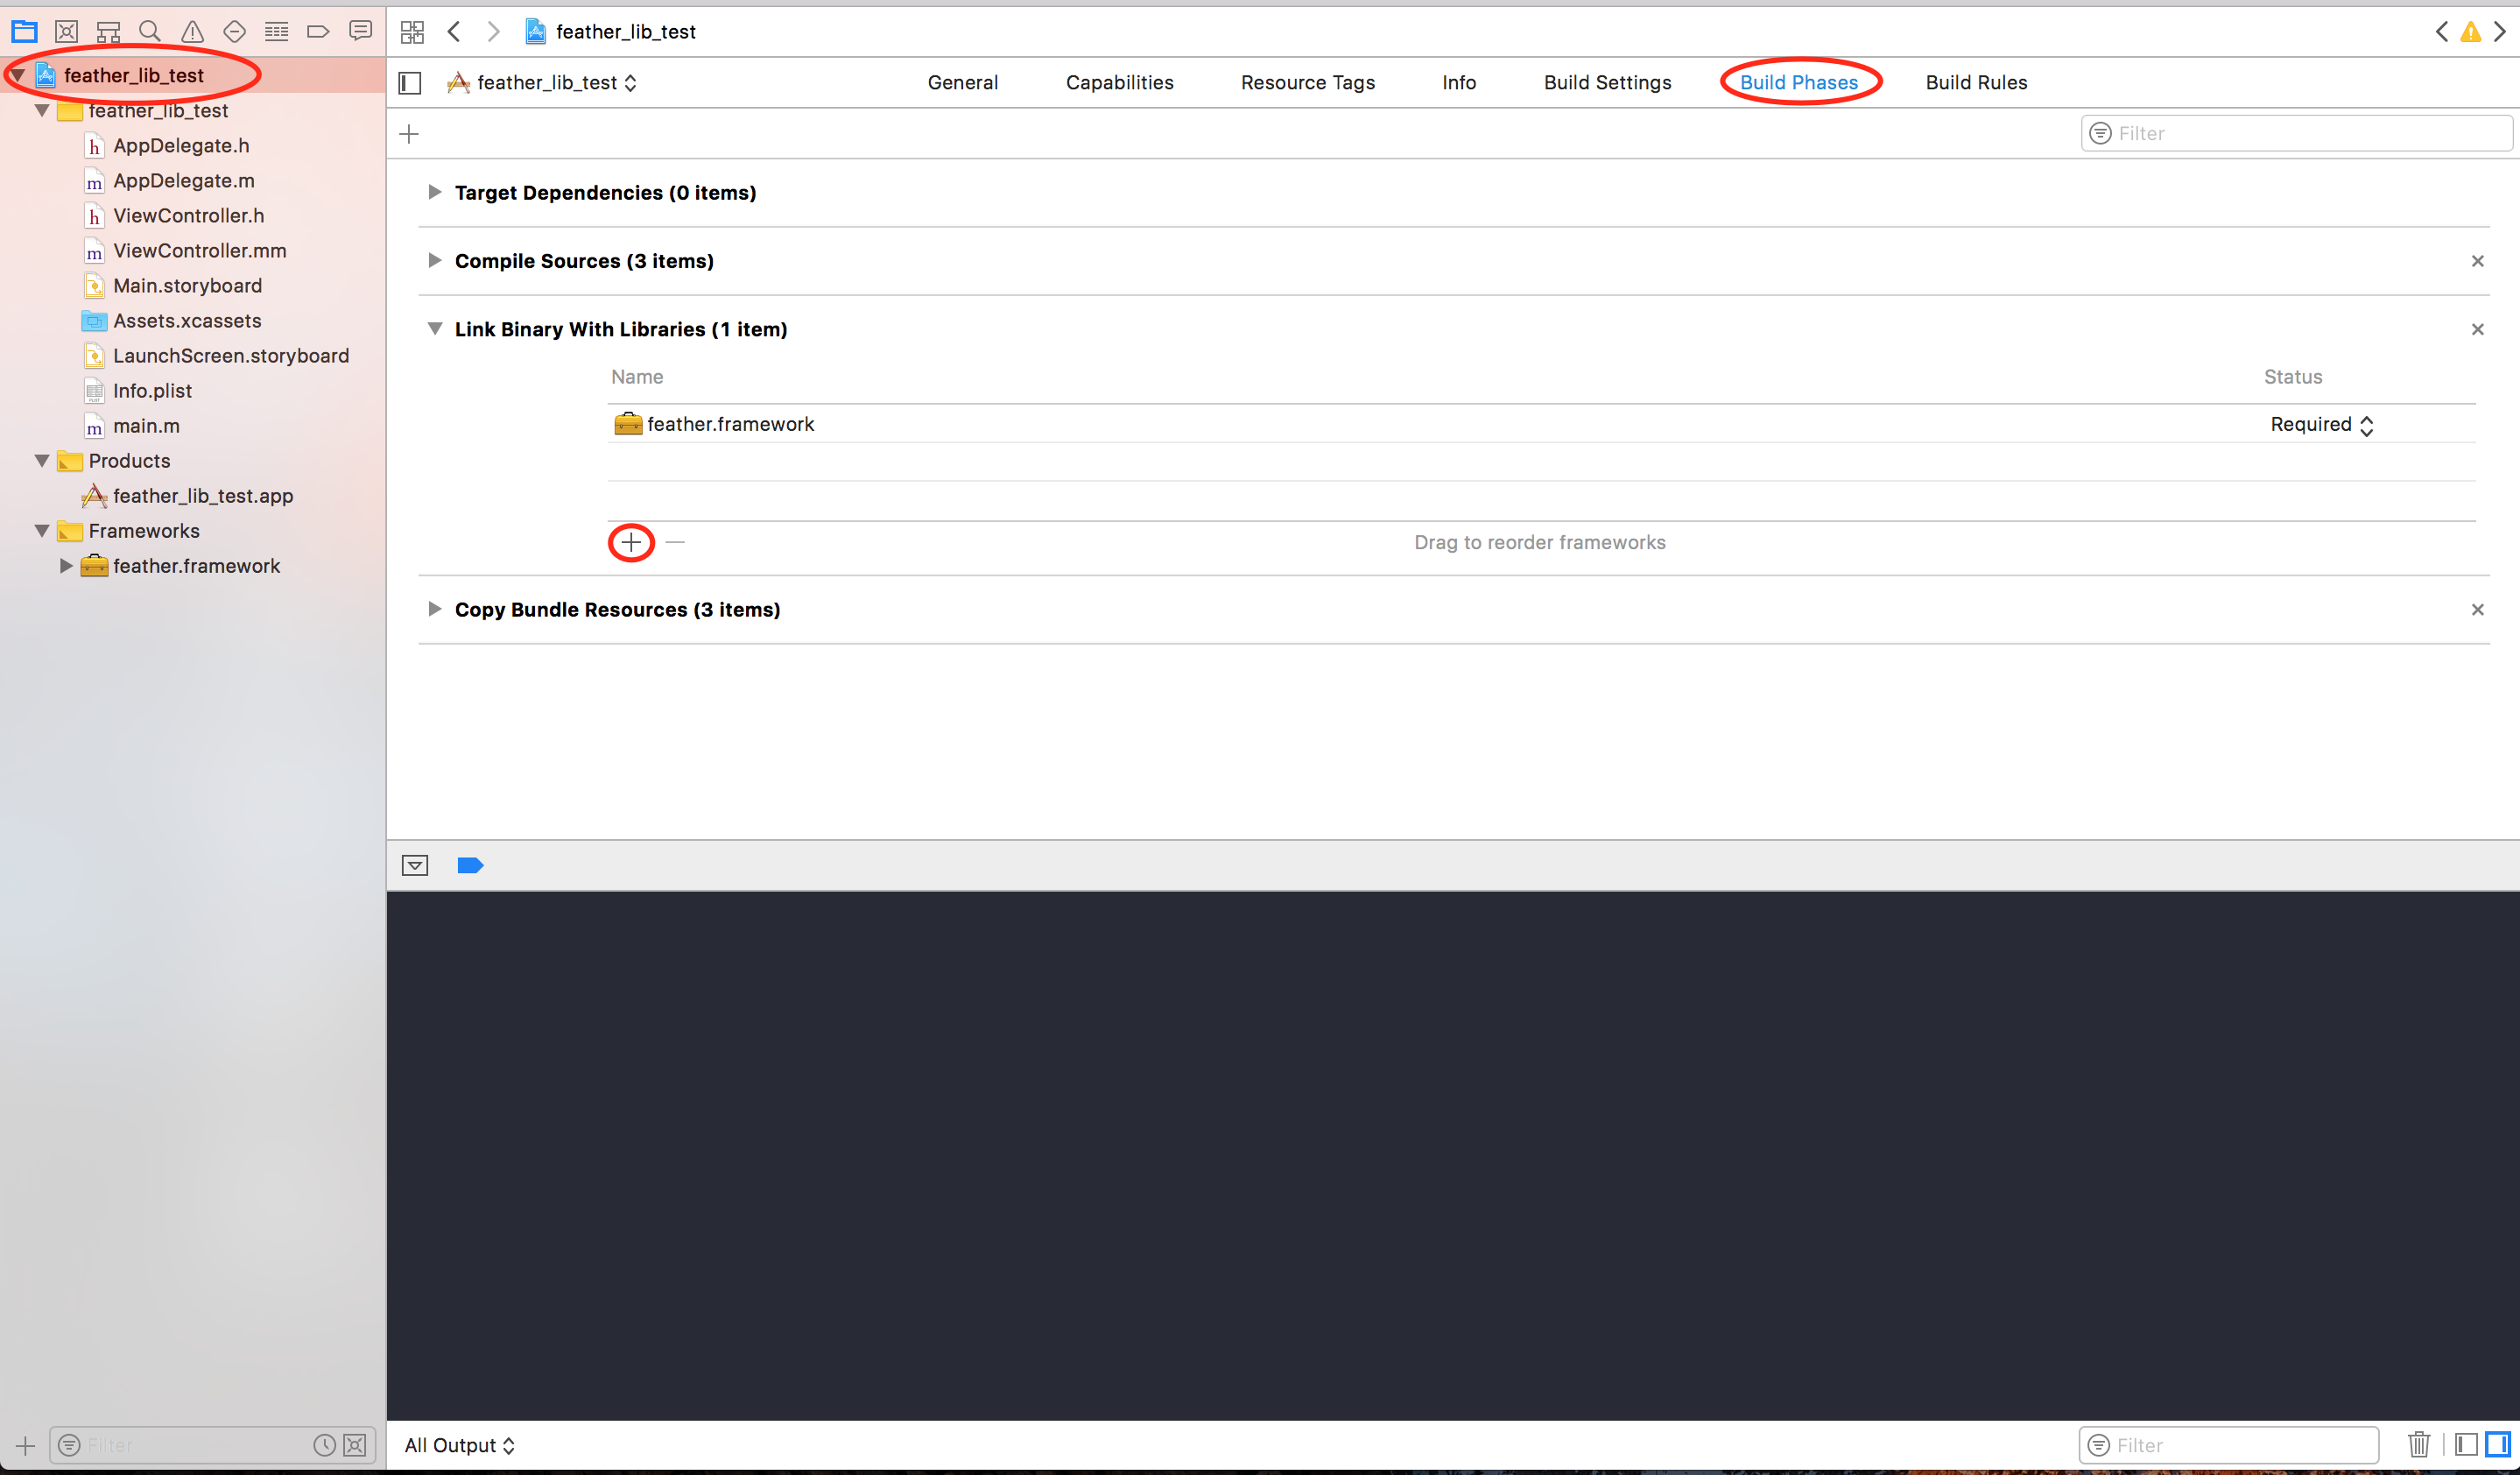Viewport: 2520px width, 1475px height.
Task: Show recently modified files clock filter
Action: coord(324,1445)
